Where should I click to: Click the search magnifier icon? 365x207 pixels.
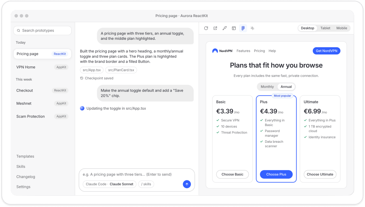tap(18, 31)
